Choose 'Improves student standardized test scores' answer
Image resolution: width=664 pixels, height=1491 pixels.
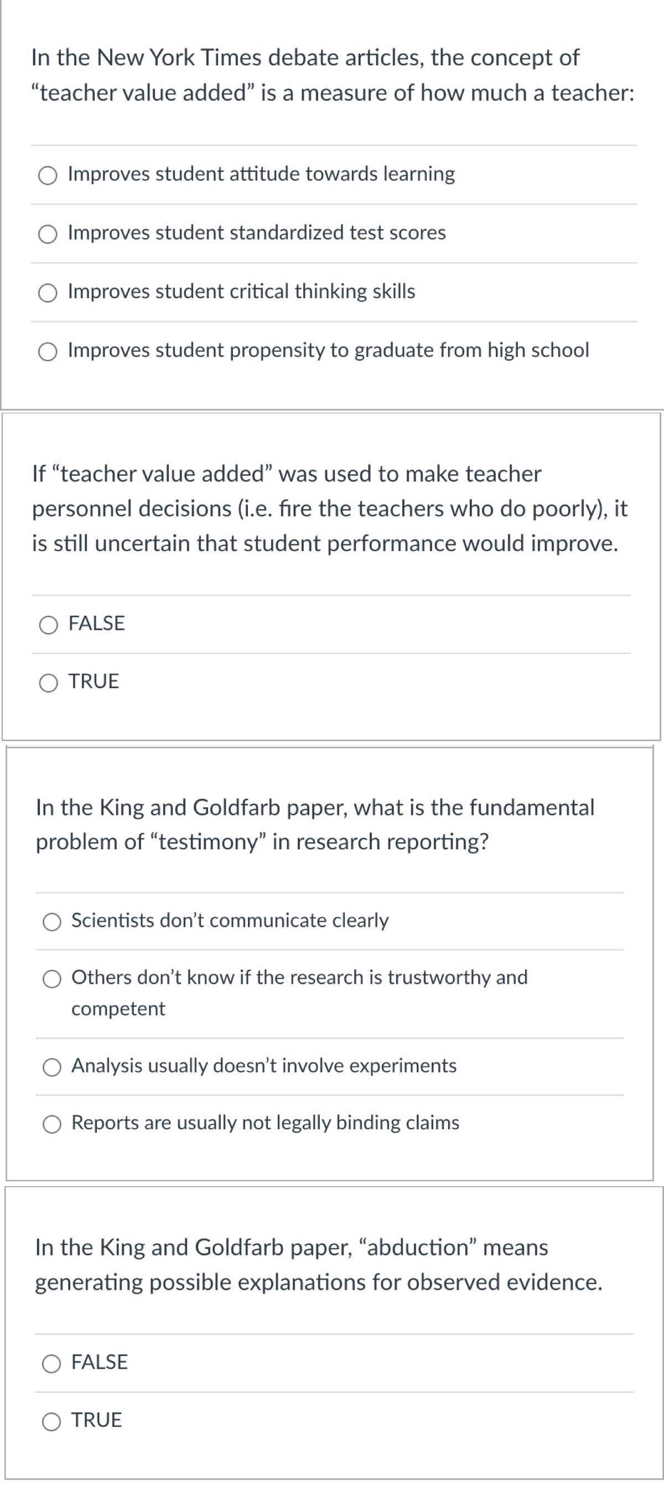[x=48, y=234]
